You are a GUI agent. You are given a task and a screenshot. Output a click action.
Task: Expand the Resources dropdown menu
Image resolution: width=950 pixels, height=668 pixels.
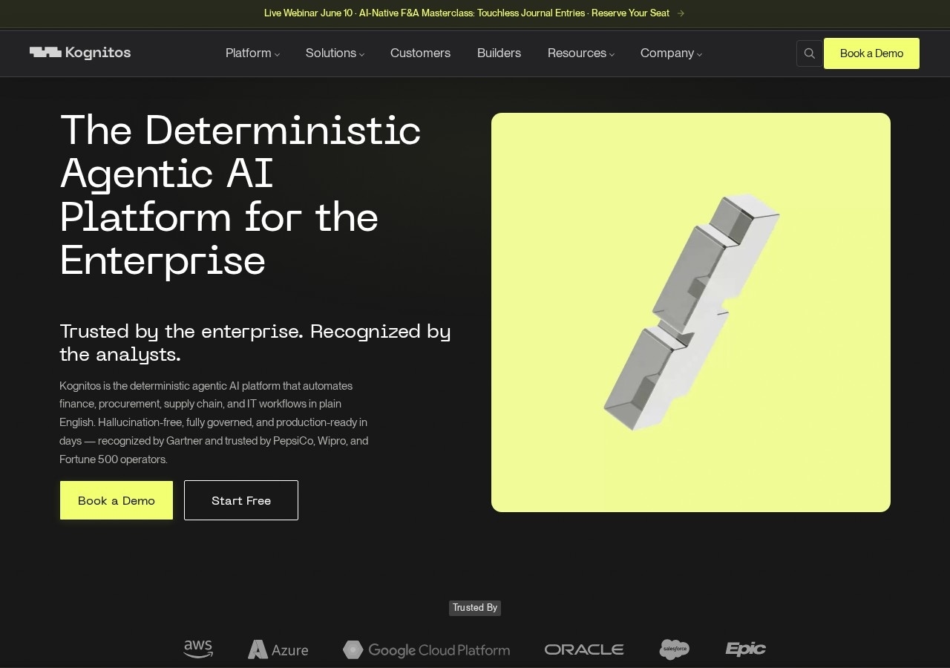tap(580, 53)
